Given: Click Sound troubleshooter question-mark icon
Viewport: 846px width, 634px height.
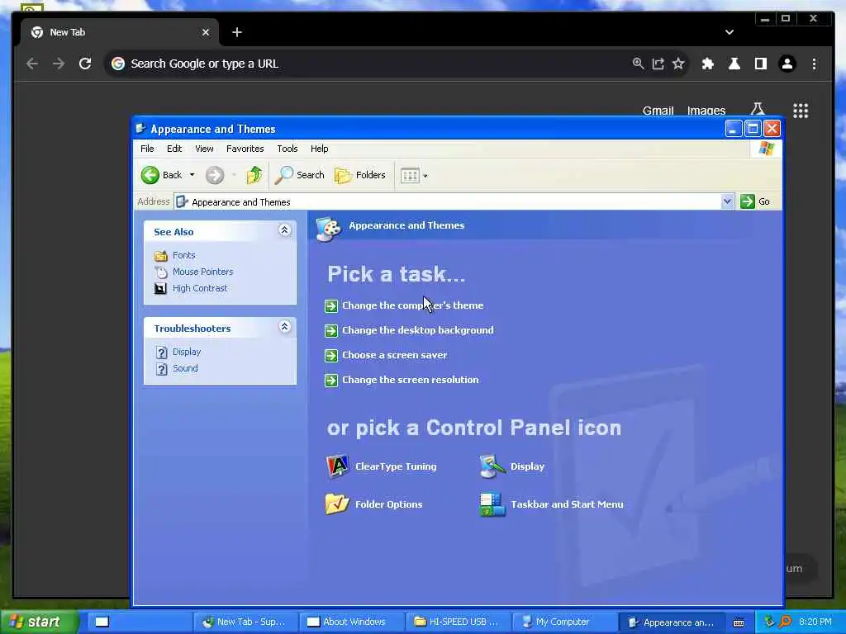Looking at the screenshot, I should coord(161,369).
